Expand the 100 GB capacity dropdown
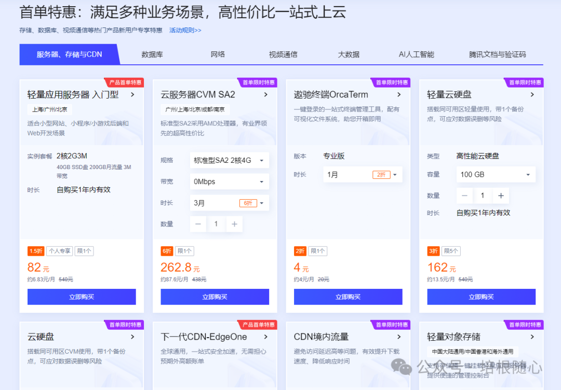 tap(496, 175)
